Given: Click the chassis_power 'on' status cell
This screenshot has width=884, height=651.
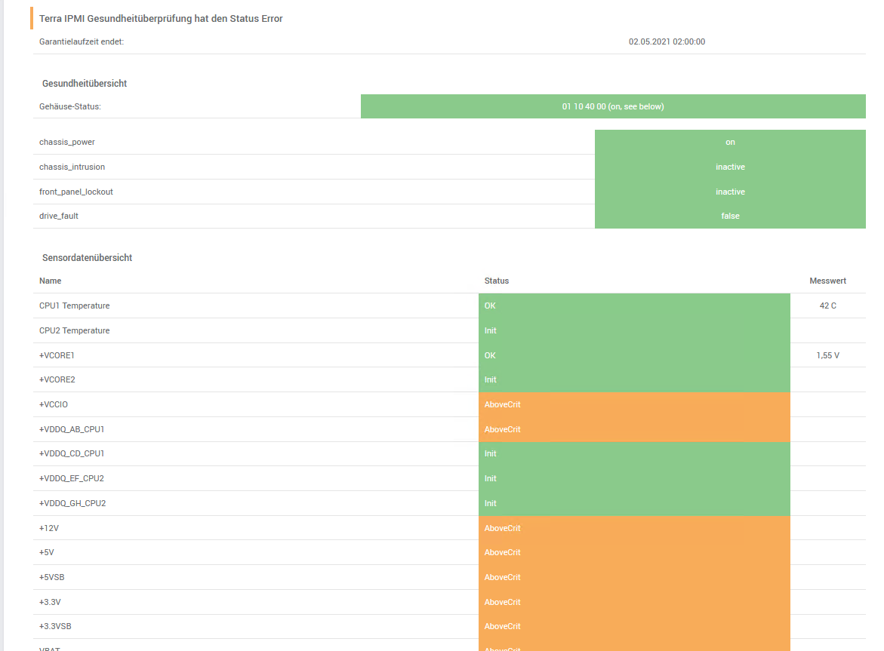Looking at the screenshot, I should pos(729,142).
